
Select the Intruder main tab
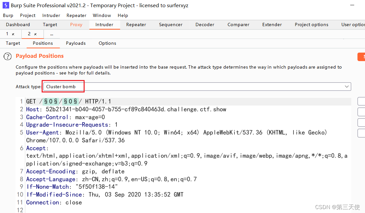(x=104, y=25)
